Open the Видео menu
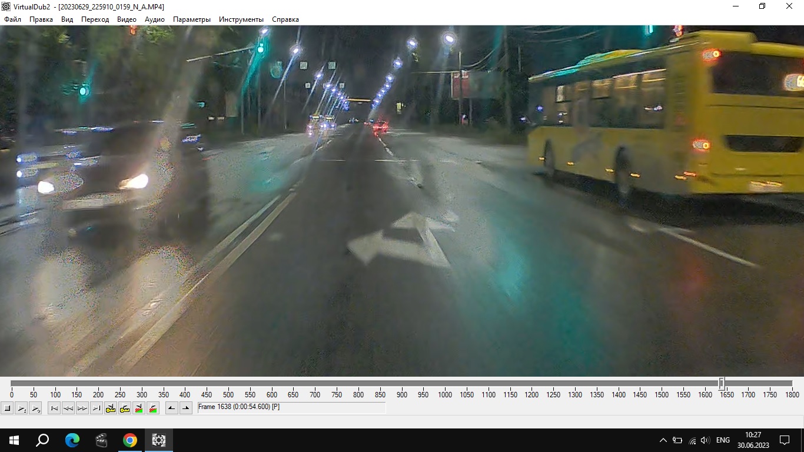Viewport: 804px width, 452px height. click(x=127, y=19)
